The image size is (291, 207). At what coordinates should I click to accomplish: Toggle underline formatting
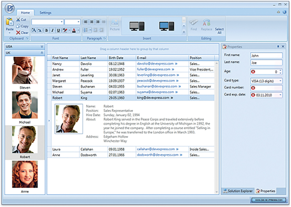pyautogui.click(x=58, y=30)
